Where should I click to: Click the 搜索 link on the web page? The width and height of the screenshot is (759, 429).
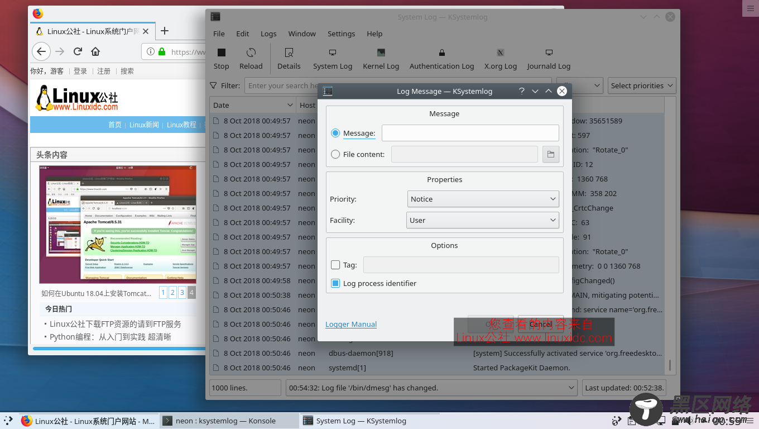(127, 71)
